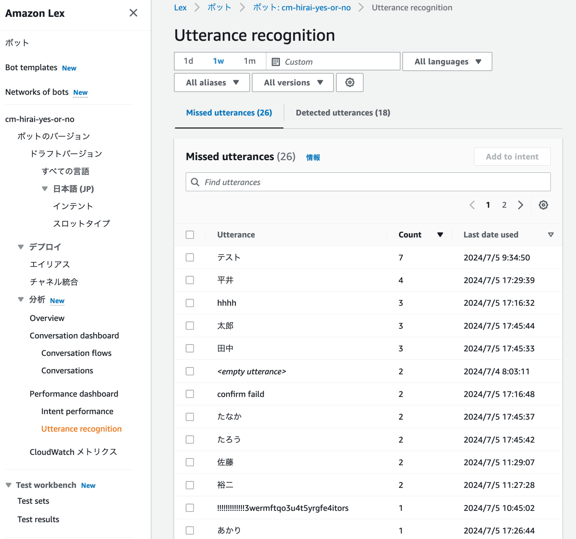
Task: Select the 1w time range
Action: click(219, 61)
